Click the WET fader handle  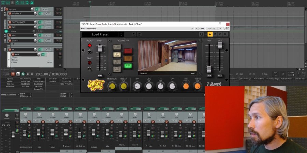[220, 45]
